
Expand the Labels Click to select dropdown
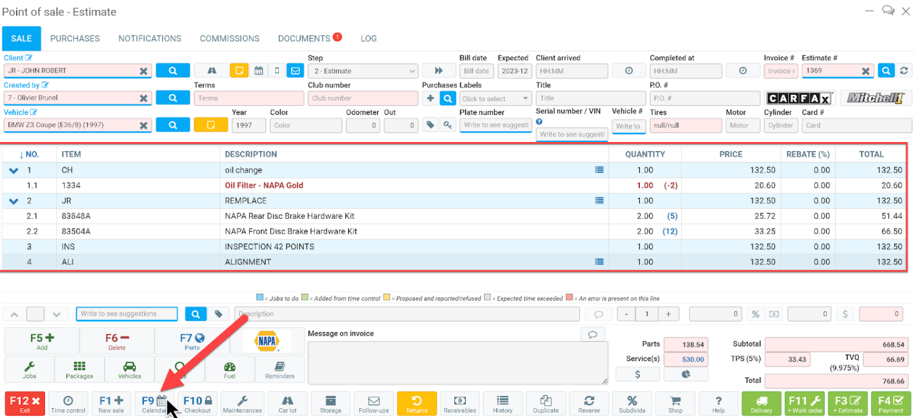point(495,98)
